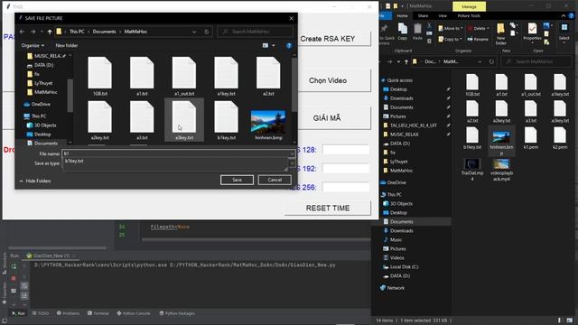The height and width of the screenshot is (325, 578).
Task: Click the Chọn Video button
Action: coord(328,80)
